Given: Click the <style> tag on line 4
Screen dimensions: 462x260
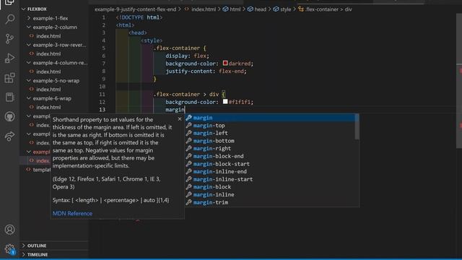Looking at the screenshot, I should tap(152, 40).
